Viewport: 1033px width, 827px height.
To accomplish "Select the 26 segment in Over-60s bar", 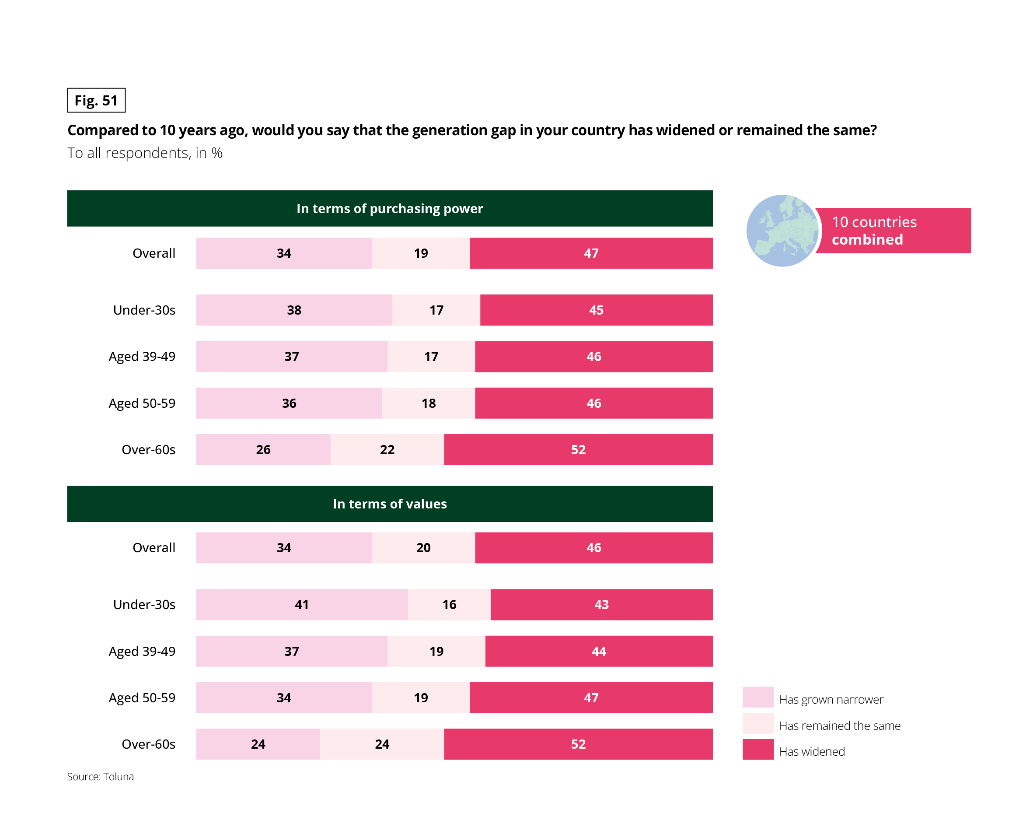I will (263, 450).
